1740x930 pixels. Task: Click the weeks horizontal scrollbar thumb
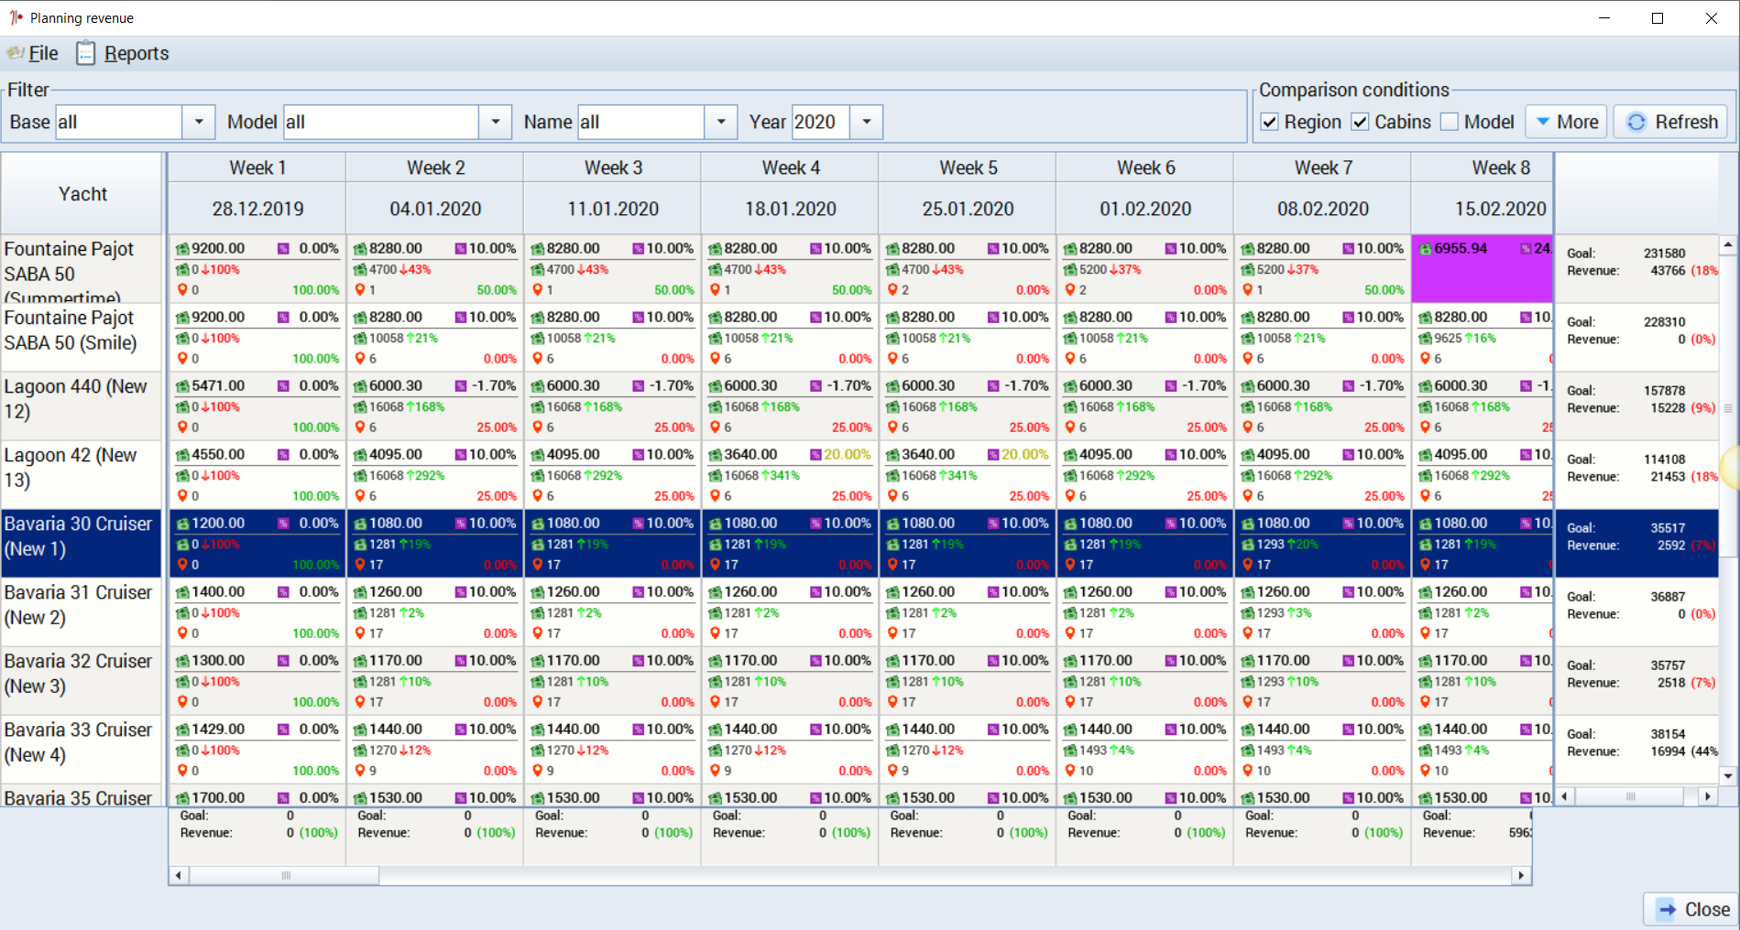pos(284,876)
